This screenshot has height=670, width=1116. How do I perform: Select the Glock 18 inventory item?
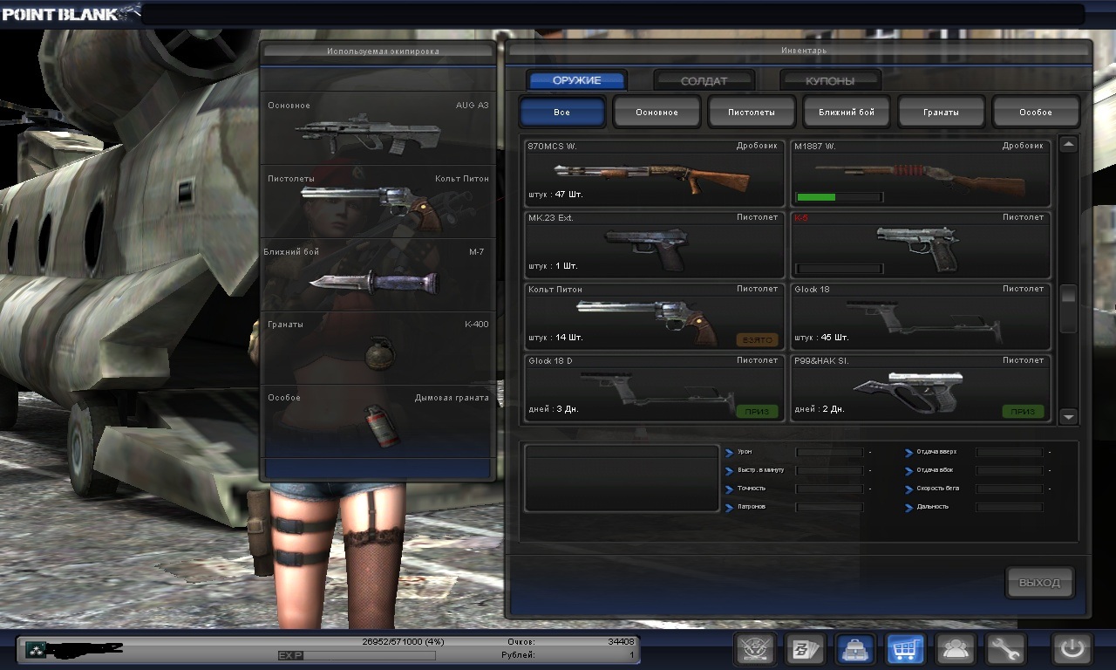click(x=920, y=316)
